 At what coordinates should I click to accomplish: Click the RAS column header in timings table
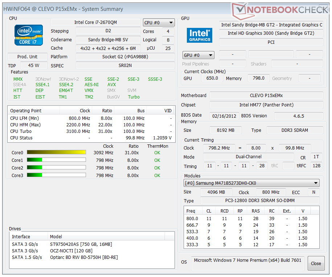pos(255,211)
